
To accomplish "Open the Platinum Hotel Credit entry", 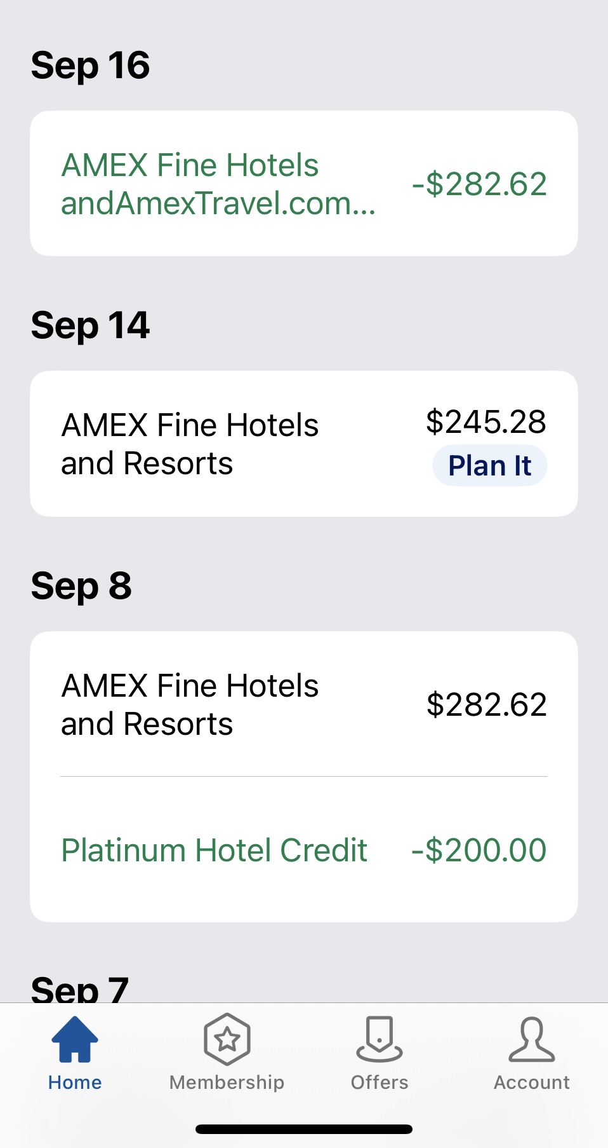I will tap(214, 850).
